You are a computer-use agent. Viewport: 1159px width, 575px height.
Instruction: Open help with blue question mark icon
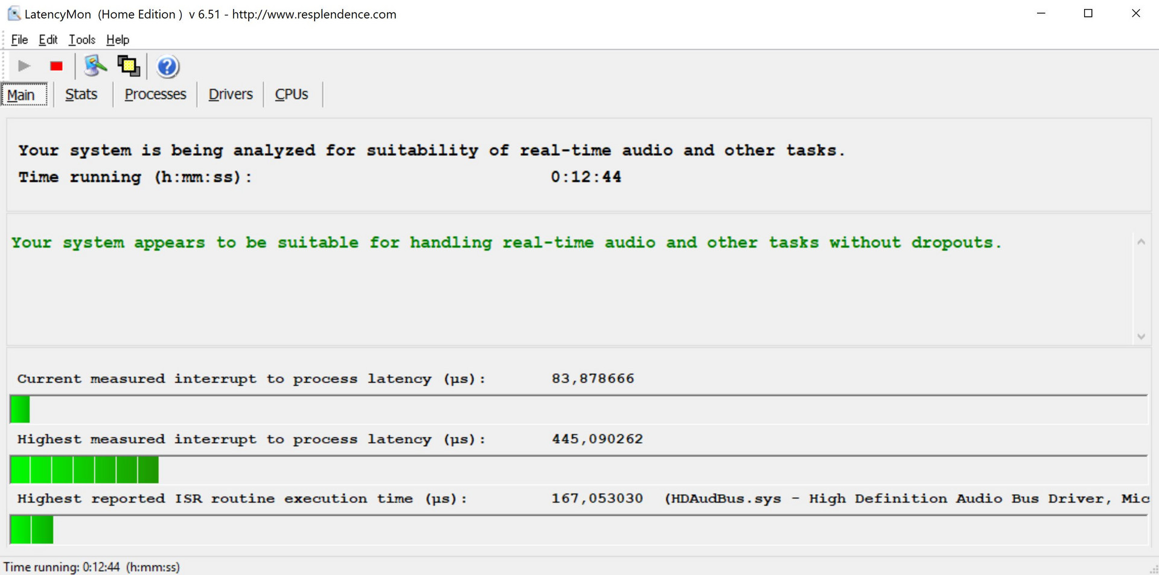point(168,66)
